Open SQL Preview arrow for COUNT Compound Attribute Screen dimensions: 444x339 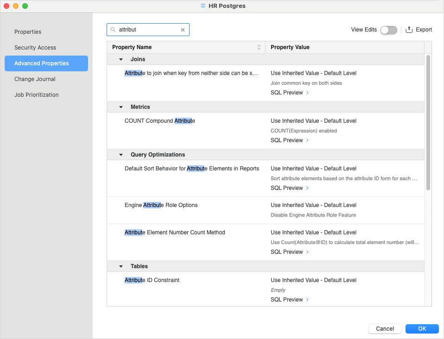[307, 140]
